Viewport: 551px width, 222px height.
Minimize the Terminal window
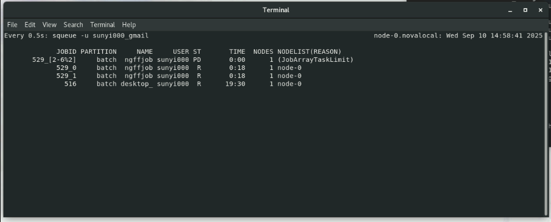tap(510, 10)
